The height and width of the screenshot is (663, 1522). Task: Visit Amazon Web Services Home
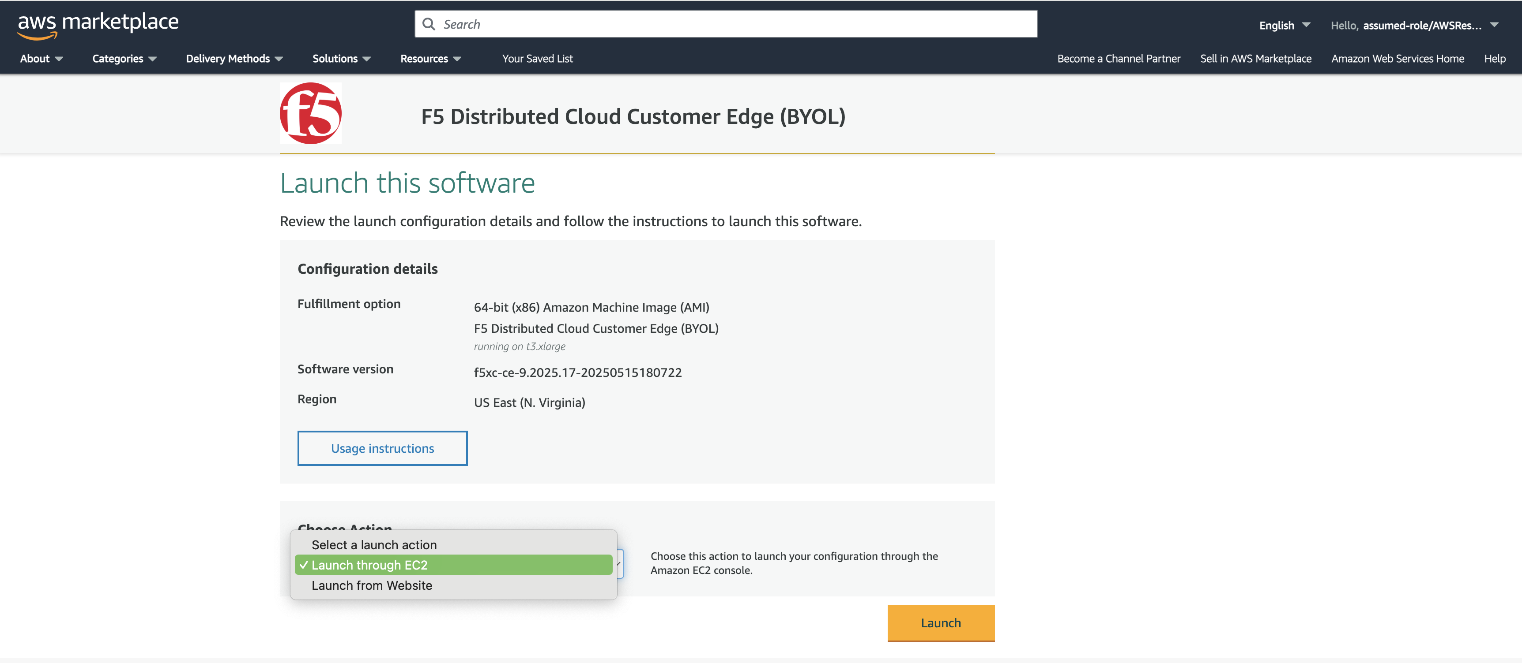pyautogui.click(x=1398, y=58)
